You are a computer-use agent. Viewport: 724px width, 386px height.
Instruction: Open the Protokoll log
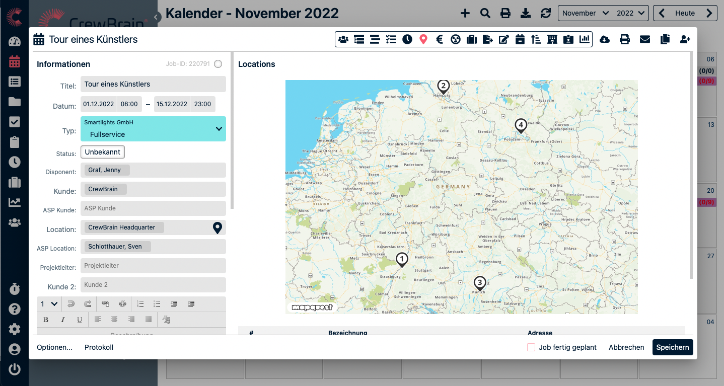[x=99, y=347]
